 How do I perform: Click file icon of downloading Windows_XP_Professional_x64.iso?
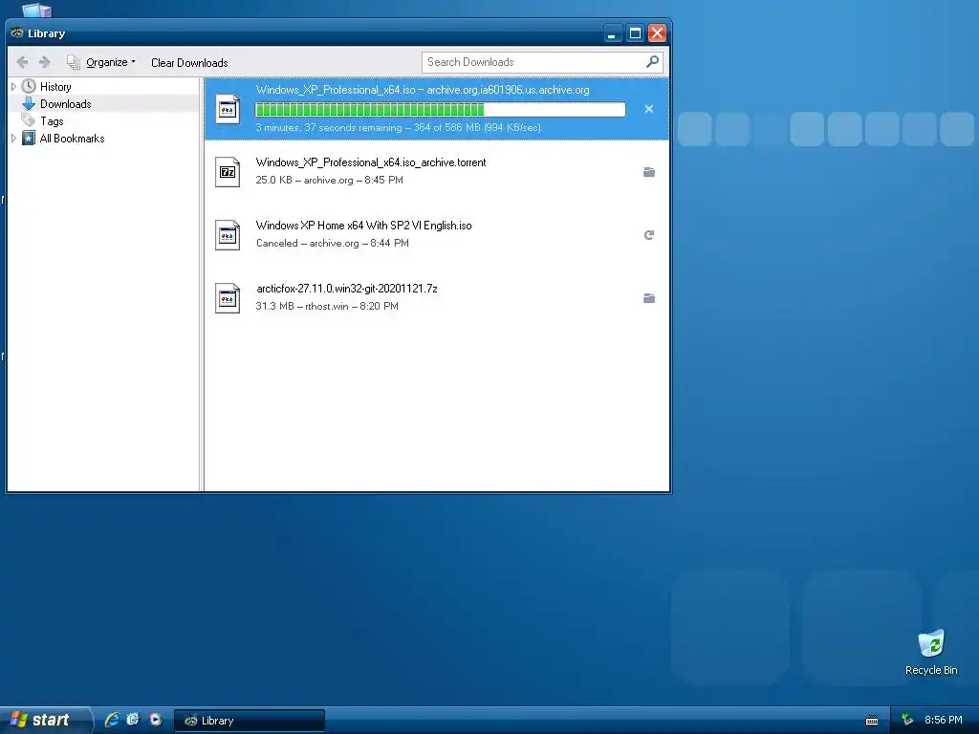click(x=228, y=109)
